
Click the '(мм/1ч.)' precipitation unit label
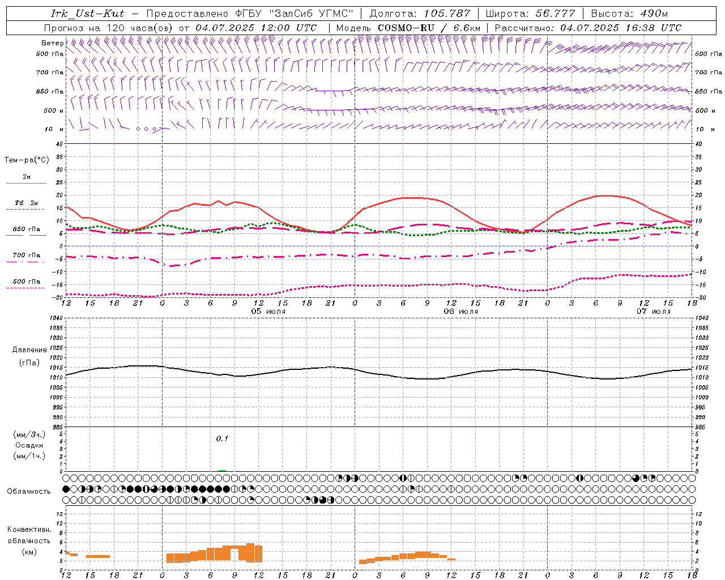[x=29, y=456]
